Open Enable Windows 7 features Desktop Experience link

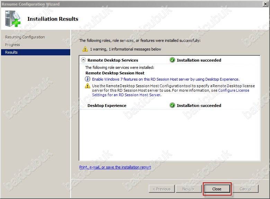(x=166, y=79)
